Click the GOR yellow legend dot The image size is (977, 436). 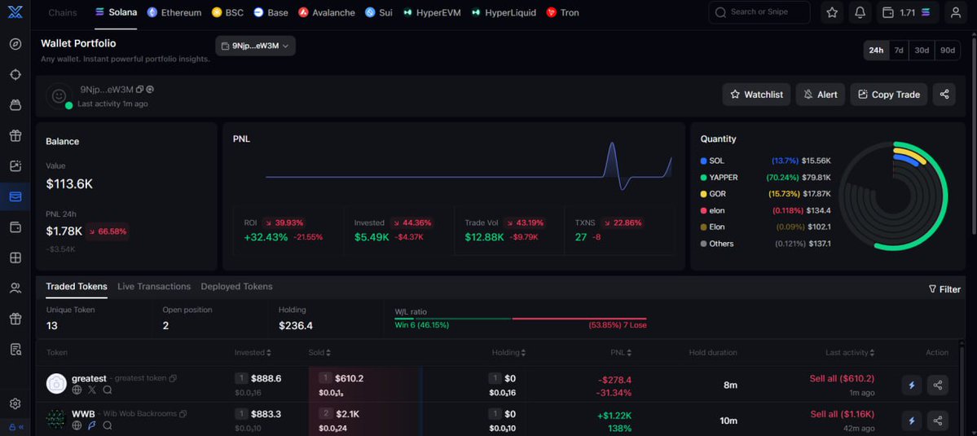703,194
